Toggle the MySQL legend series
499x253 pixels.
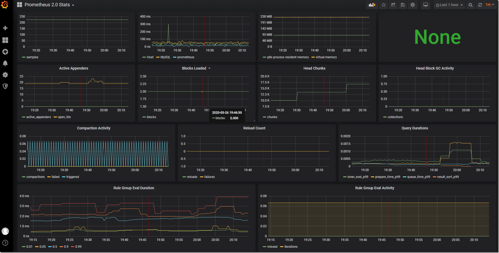[x=165, y=57]
